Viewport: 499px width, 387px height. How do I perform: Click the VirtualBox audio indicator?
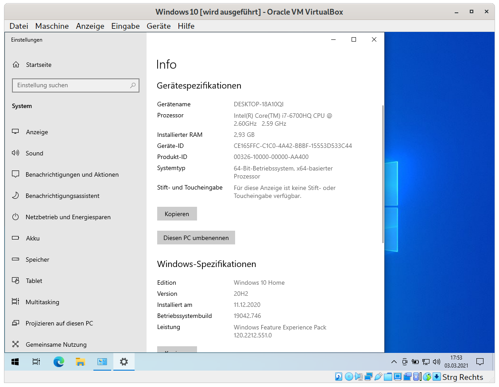click(x=359, y=377)
